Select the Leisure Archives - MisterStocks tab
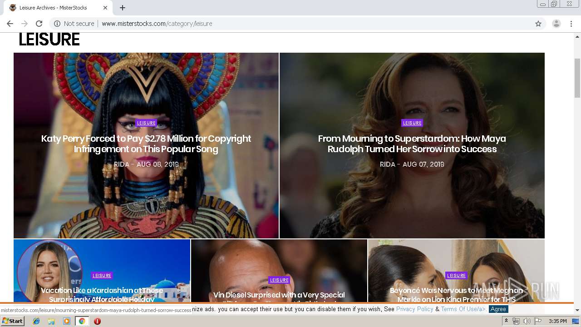The width and height of the screenshot is (581, 327). pyautogui.click(x=58, y=8)
